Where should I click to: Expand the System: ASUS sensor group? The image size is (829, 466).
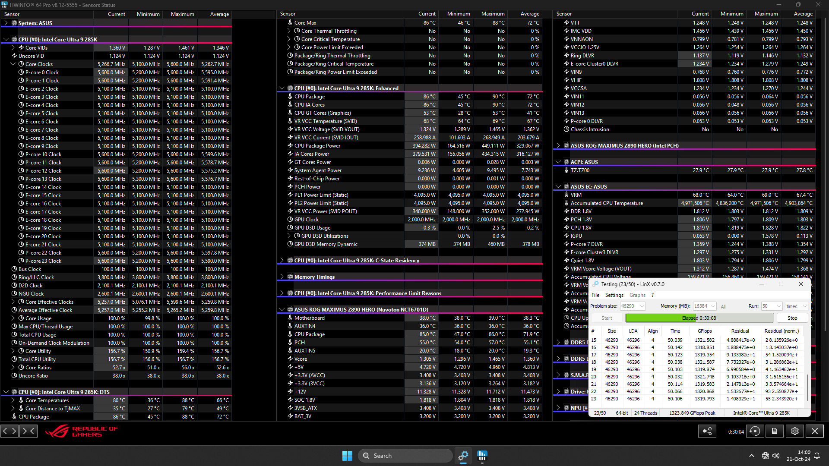click(6, 23)
